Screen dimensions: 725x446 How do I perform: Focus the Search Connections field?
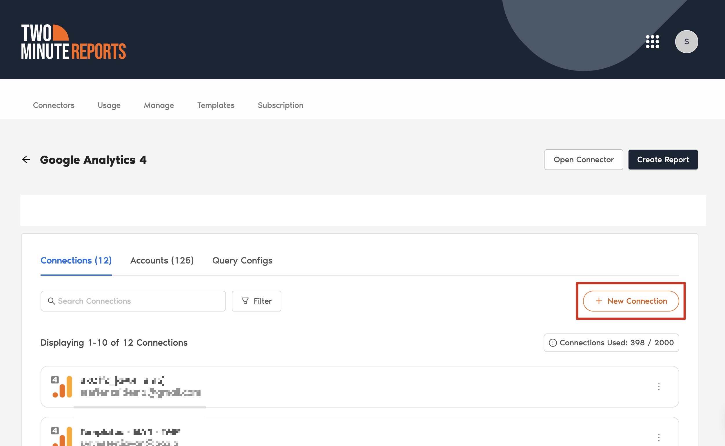coord(139,301)
